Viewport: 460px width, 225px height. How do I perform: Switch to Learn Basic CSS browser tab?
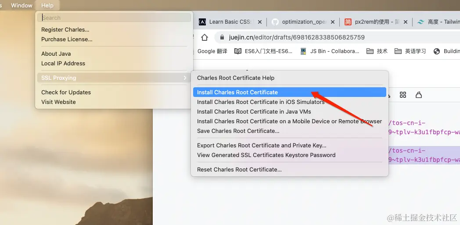coord(230,21)
